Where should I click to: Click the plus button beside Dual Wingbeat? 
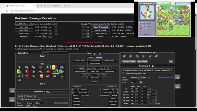[x=83, y=27]
